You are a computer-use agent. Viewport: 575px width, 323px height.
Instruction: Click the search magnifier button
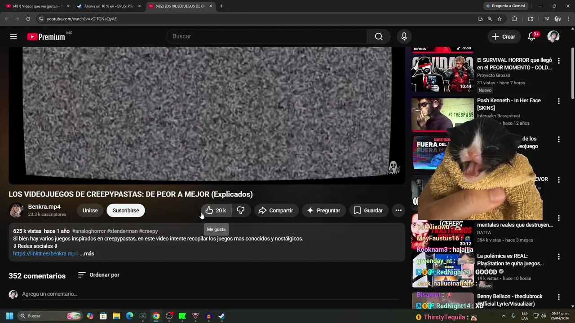click(x=379, y=36)
